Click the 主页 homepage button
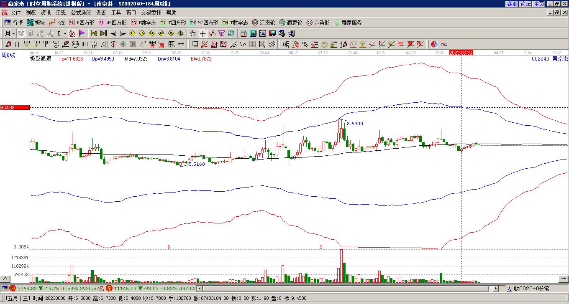 pyautogui.click(x=539, y=4)
